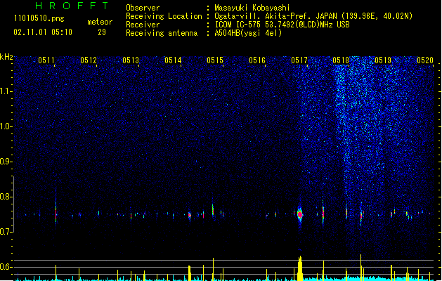The height and width of the screenshot is (281, 442).
Task: Click the 0.8 kHz frequency label
Action: [6, 197]
